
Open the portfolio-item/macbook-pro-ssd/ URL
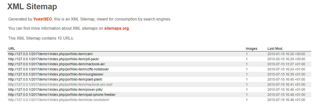tap(60, 84)
